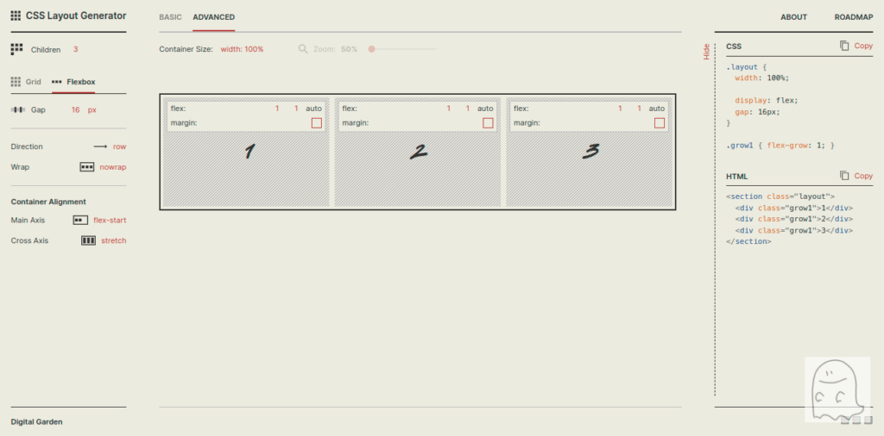Change the Gap unit px
884x436 pixels.
click(92, 109)
